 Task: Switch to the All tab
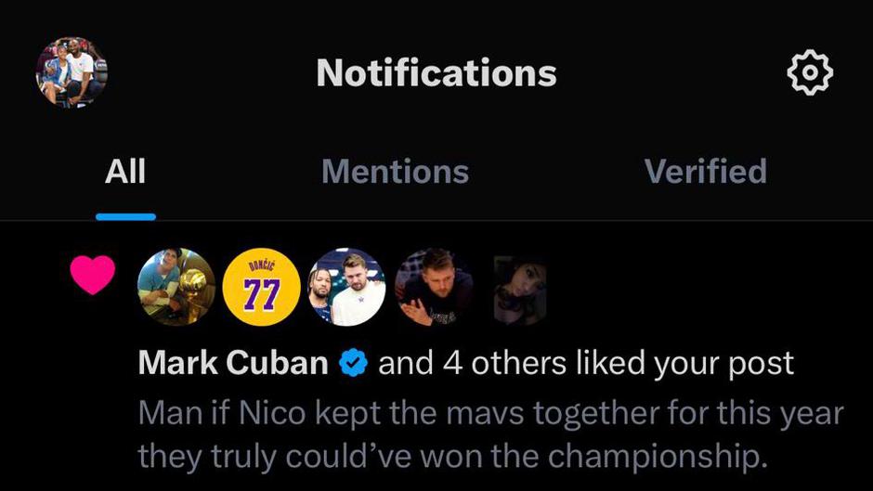(x=125, y=172)
